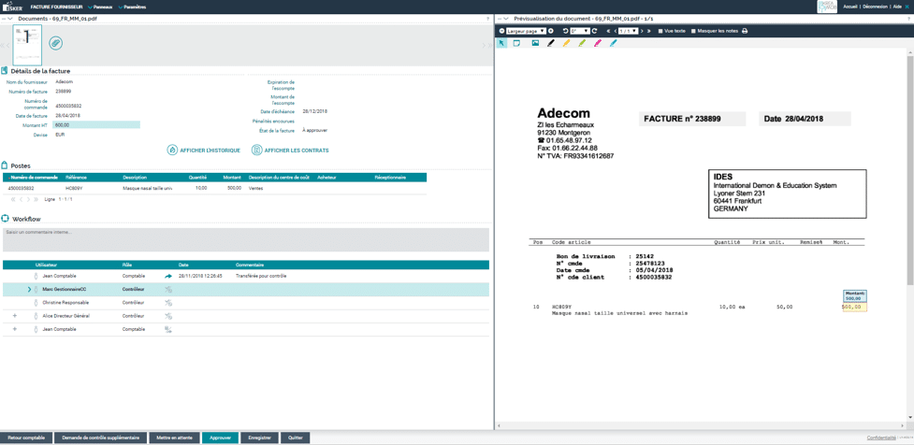Click the Montant HT field 600,00
This screenshot has height=445, width=914.
click(96, 124)
